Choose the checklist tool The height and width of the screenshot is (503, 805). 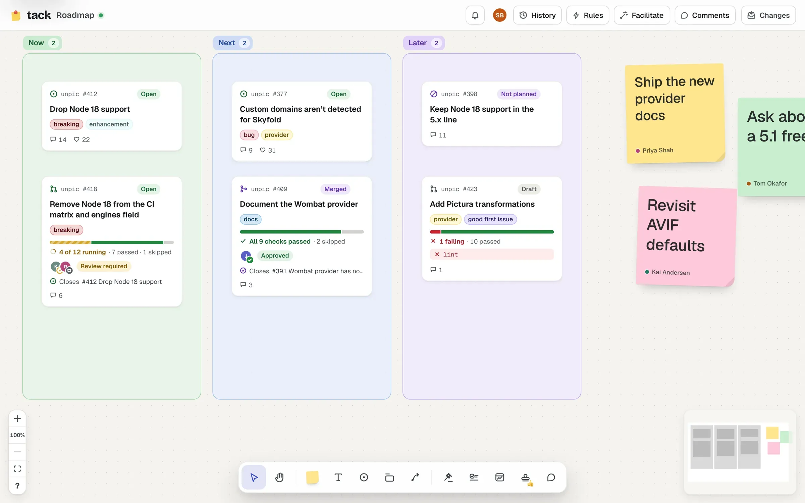coord(474,477)
